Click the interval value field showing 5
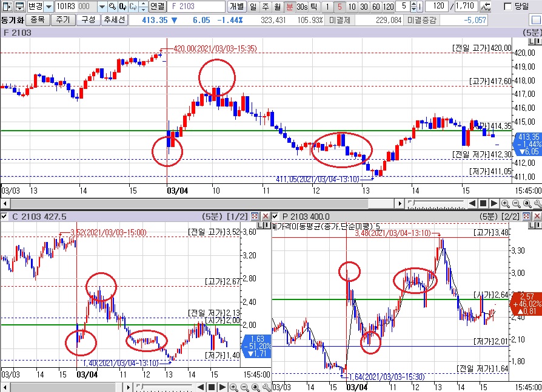This screenshot has width=542, height=392. tap(403, 6)
